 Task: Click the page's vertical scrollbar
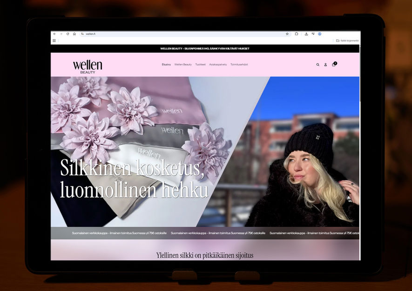(360, 73)
